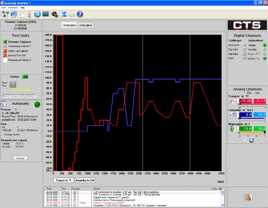
Task: Select Temperature Cabinet 1 unit
Action: point(19,46)
